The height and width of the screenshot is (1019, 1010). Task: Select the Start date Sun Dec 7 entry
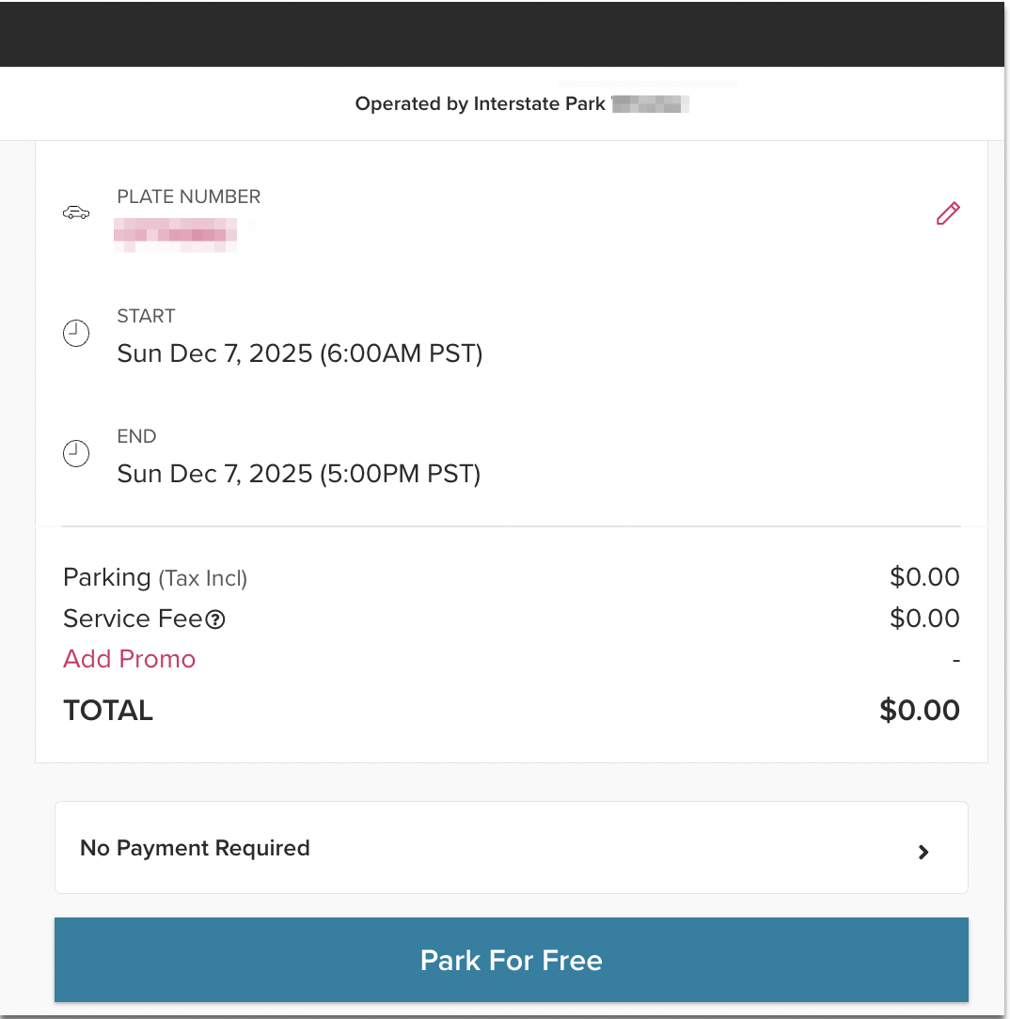pyautogui.click(x=299, y=353)
